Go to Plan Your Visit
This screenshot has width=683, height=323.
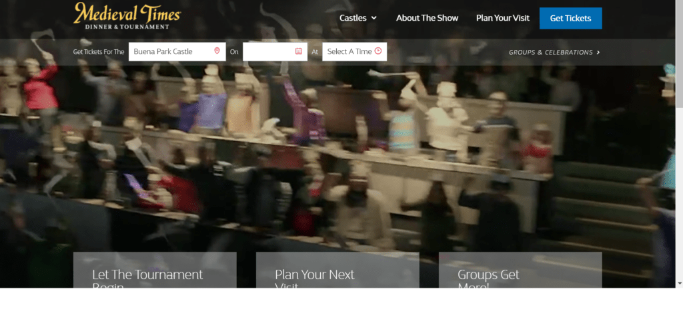[502, 18]
